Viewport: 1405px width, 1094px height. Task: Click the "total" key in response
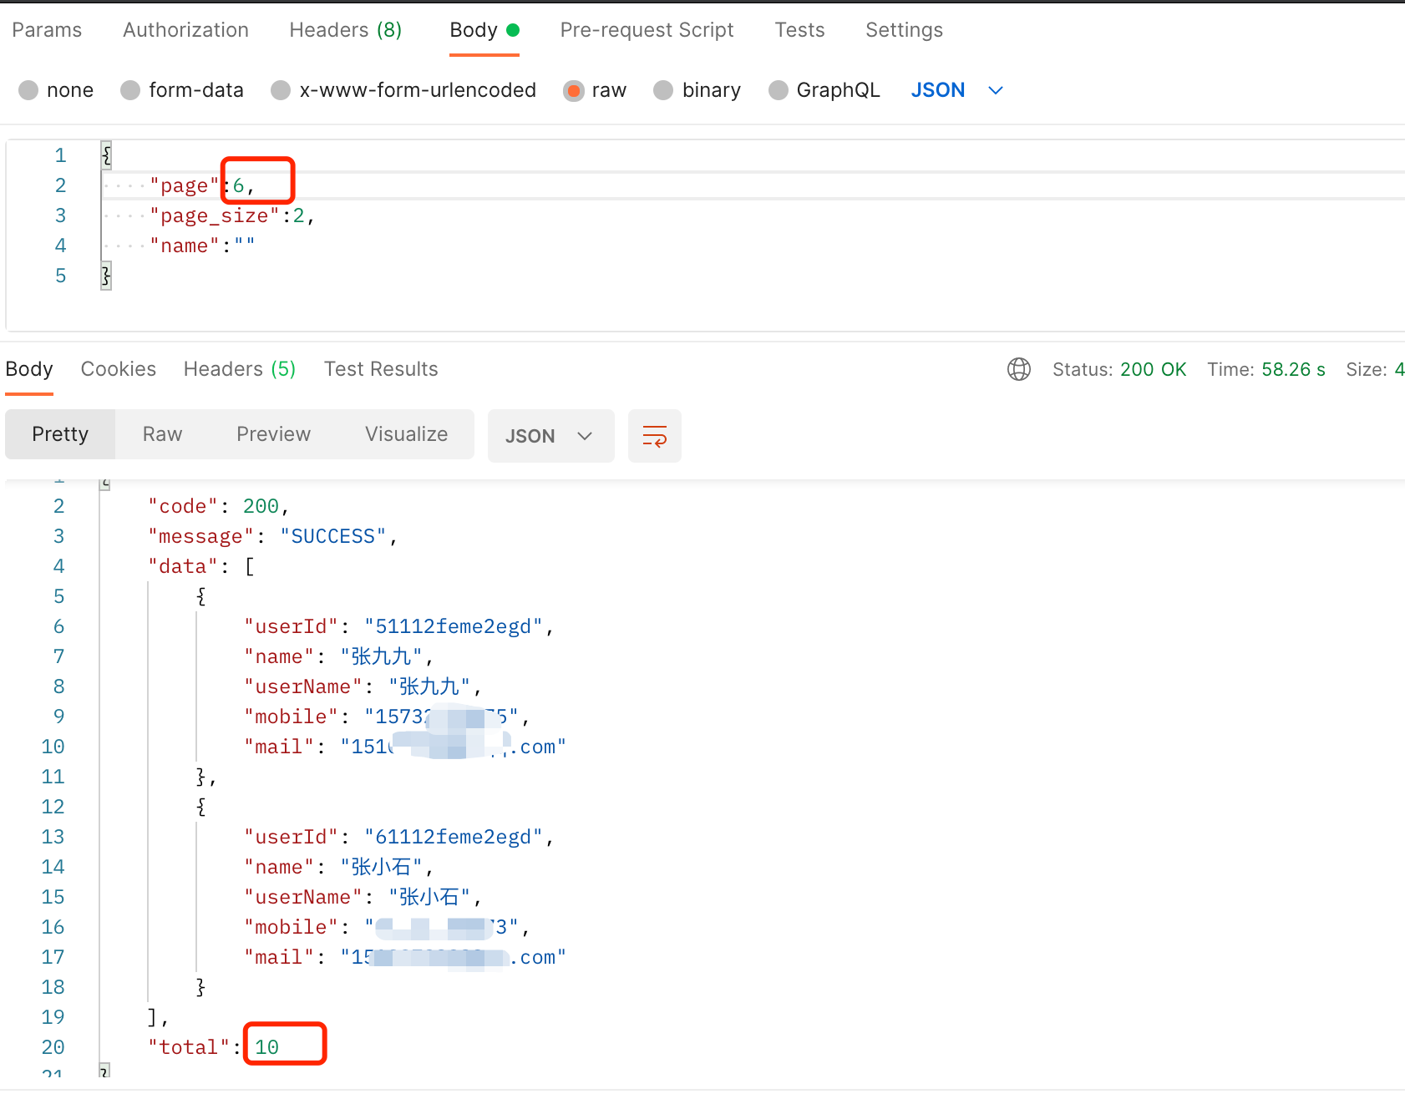189,1047
